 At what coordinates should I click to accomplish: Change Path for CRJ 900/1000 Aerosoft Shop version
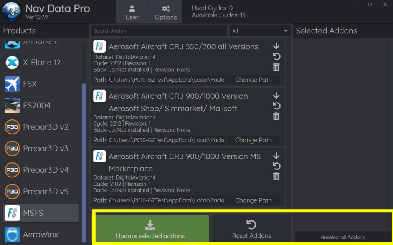253,140
